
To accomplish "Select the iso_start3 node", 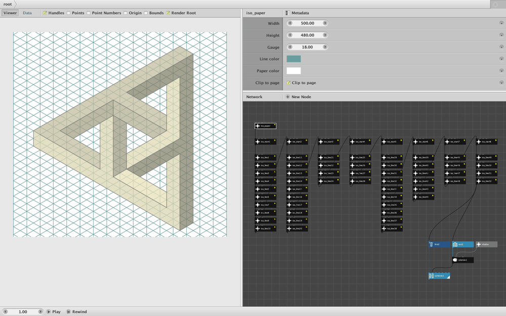I will point(329,142).
